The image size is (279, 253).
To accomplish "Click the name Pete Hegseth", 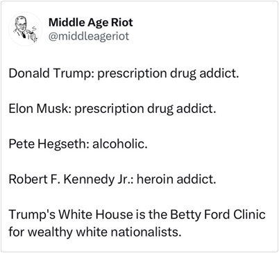I will coord(47,144).
